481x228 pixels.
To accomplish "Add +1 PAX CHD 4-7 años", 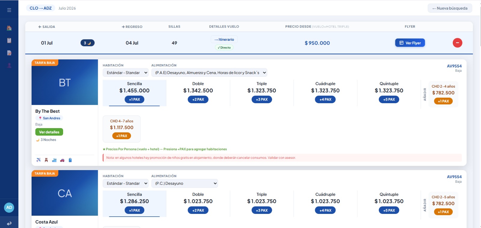I will [122, 136].
